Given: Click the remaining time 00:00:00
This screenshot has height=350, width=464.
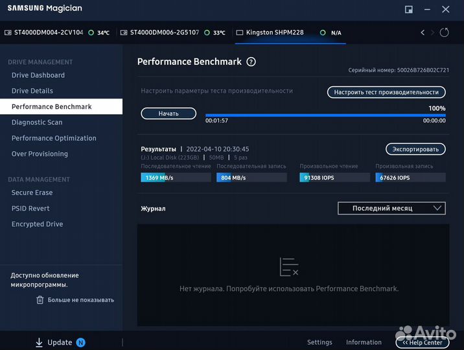Looking at the screenshot, I should pyautogui.click(x=434, y=121).
